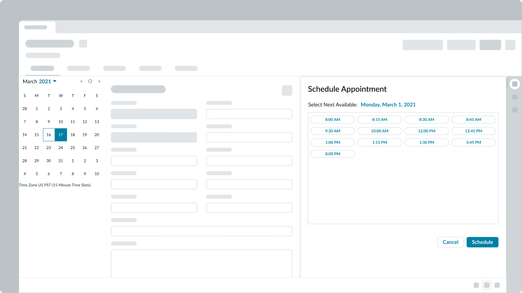The height and width of the screenshot is (293, 522).
Task: Pick the 8:00 PM time slot
Action: pos(333,154)
